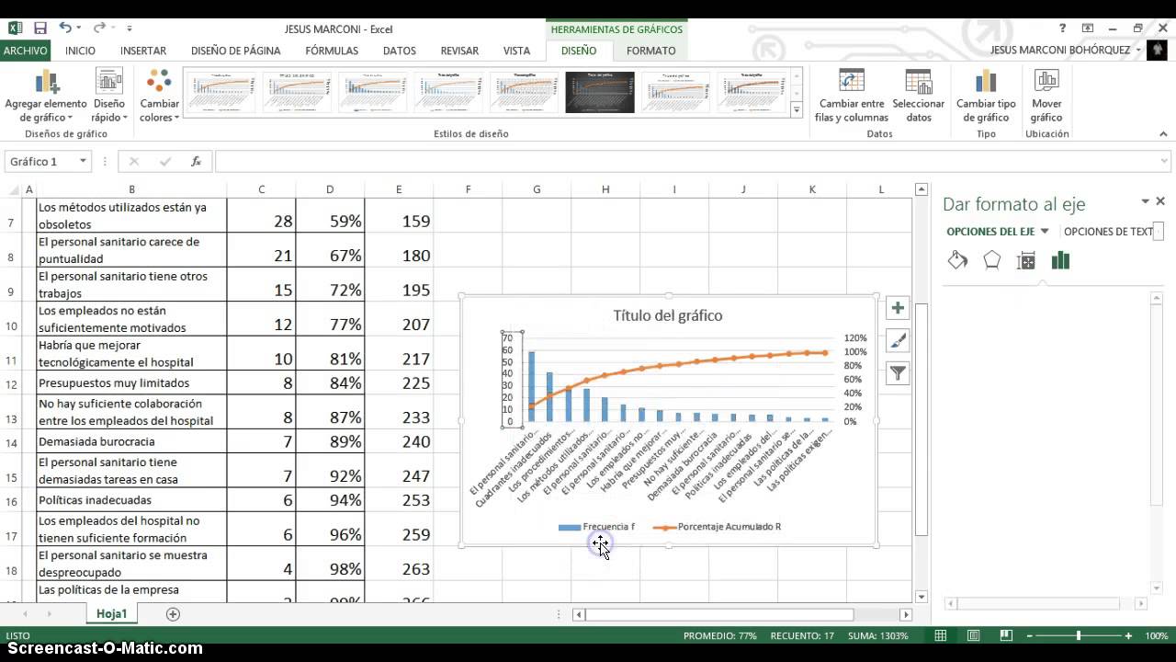This screenshot has width=1176, height=662.
Task: Switch to OPCIONES DE TEXTO in format pane
Action: coord(1108,232)
